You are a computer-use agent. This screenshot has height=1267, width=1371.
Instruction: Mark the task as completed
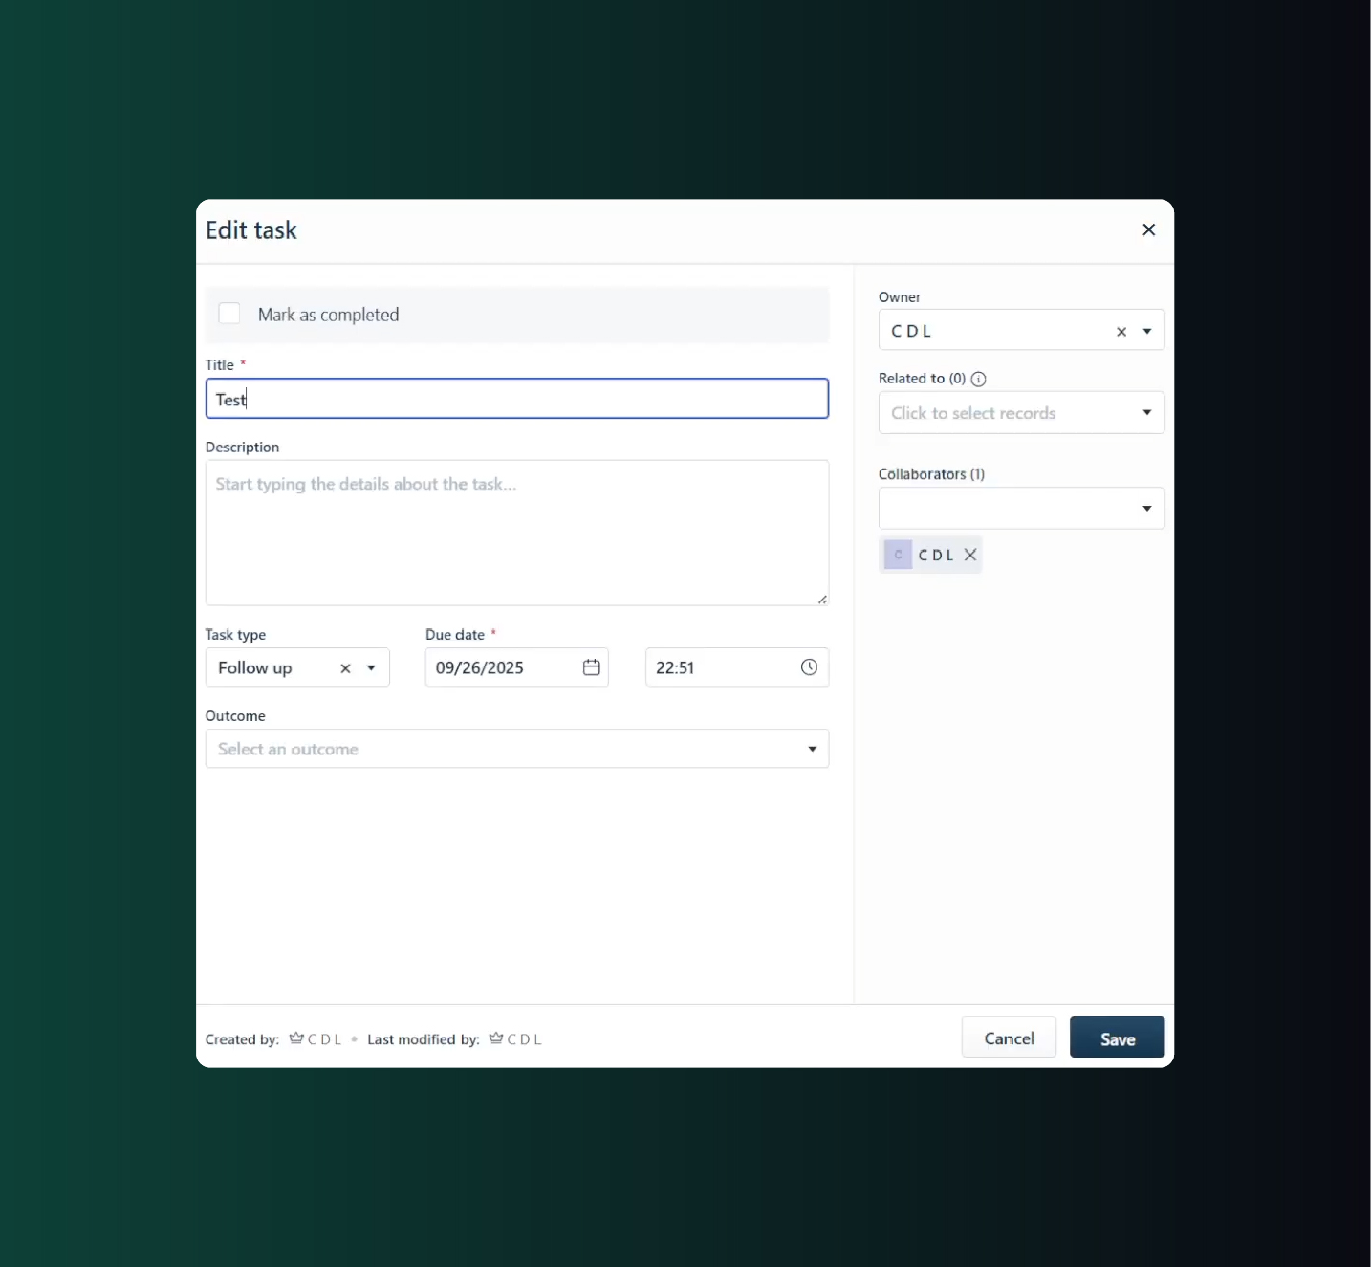pos(229,314)
